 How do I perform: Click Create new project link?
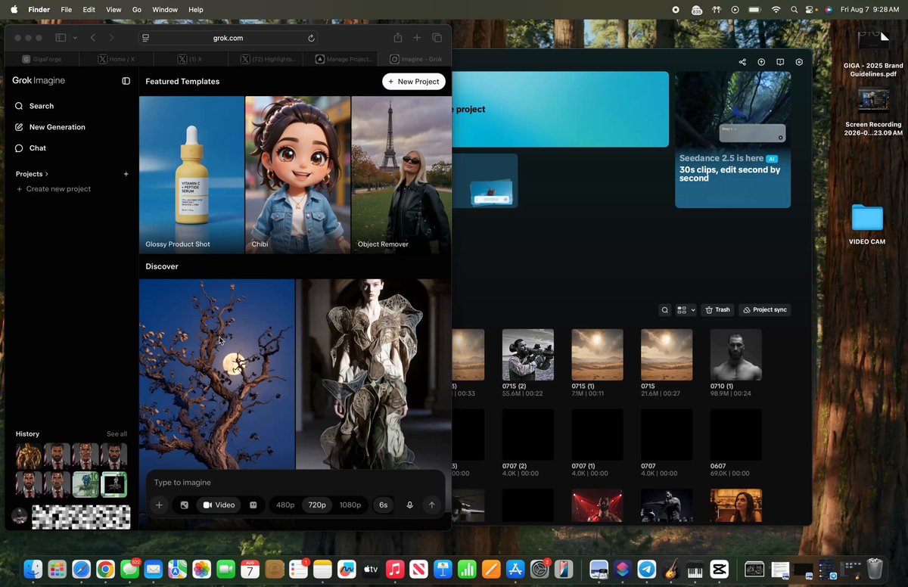(x=54, y=189)
